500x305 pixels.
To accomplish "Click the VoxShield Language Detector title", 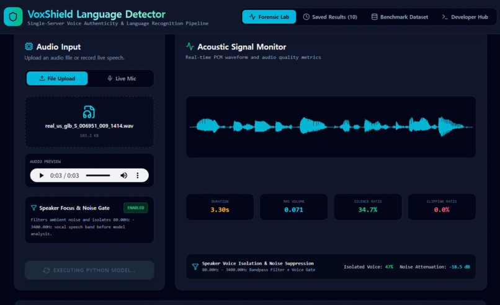I will [96, 14].
